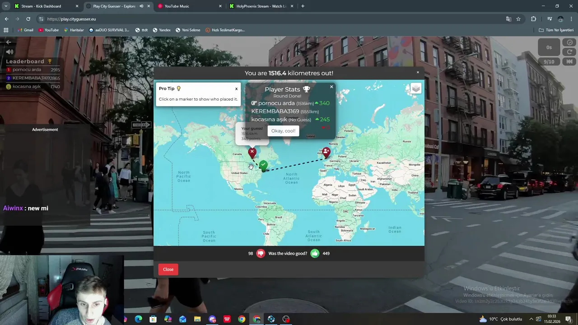
Task: Click the thumbs-down video rating icon
Action: coord(261,253)
